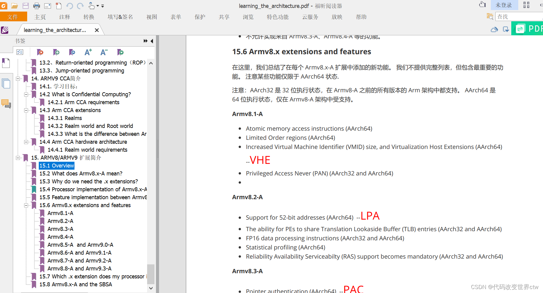
Task: Click the download document icon
Action: [506, 29]
